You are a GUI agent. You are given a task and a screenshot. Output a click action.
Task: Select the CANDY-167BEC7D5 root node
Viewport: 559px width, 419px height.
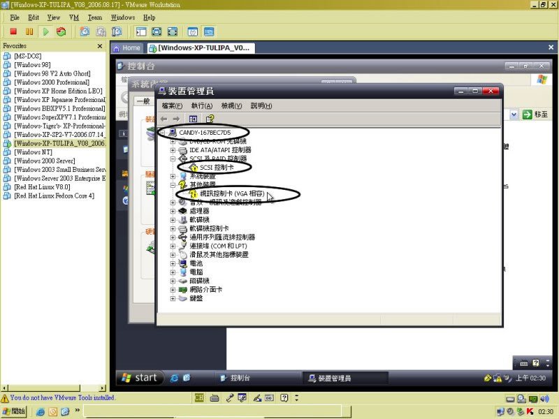pyautogui.click(x=205, y=133)
